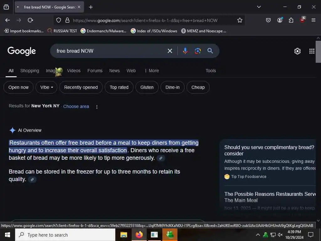Show hidden system tray icons chevron
Screen dimensions: 321x241
point(258,235)
